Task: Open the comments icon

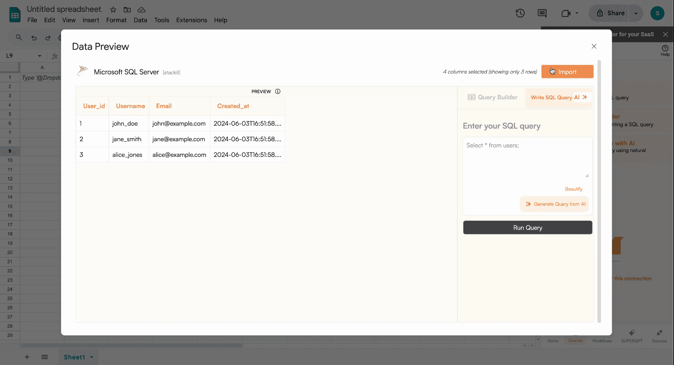Action: pyautogui.click(x=542, y=13)
